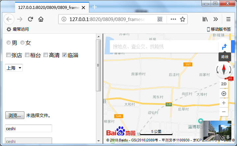The height and width of the screenshot is (146, 237).
Task: Open page actions three-dot menu
Action: coord(173,19)
